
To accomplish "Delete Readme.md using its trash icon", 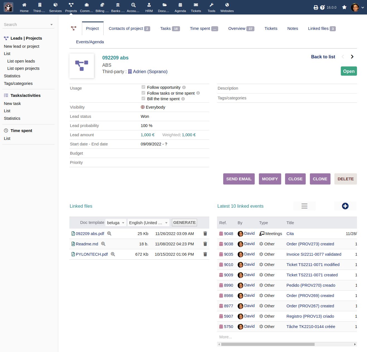I will [x=205, y=244].
